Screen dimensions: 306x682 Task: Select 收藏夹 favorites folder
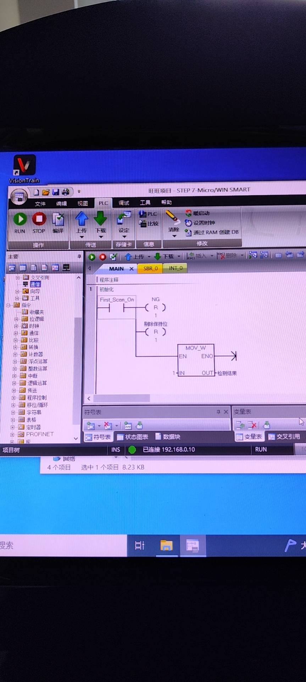coord(33,312)
